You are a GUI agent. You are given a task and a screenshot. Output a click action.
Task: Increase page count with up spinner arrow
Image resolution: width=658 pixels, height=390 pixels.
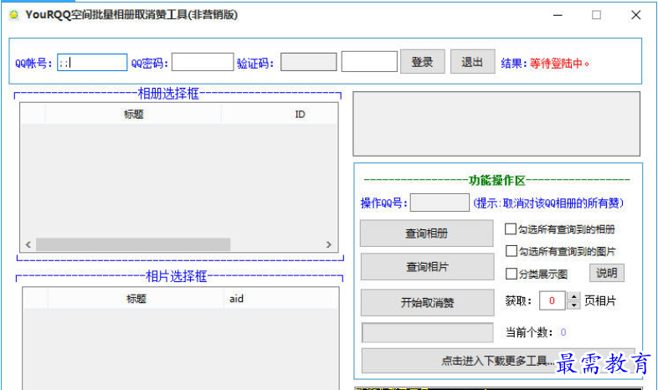pos(573,296)
